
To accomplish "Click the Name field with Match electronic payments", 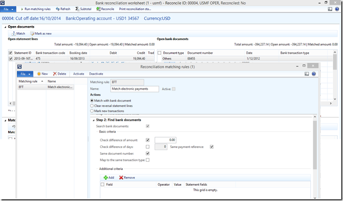I will (x=135, y=89).
